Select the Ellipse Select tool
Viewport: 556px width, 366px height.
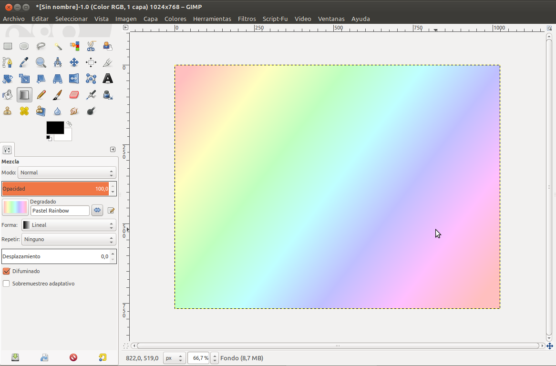(x=24, y=46)
